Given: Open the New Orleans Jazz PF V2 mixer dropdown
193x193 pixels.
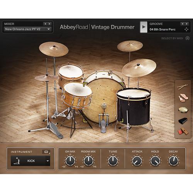Looking at the screenshot, I should pyautogui.click(x=27, y=29).
